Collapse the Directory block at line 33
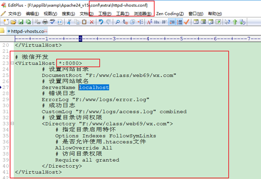This screenshot has width=261, height=179. pos(12,123)
